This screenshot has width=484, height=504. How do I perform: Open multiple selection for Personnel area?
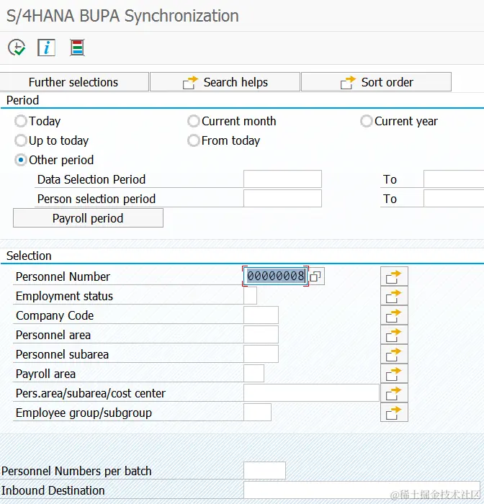coord(394,335)
